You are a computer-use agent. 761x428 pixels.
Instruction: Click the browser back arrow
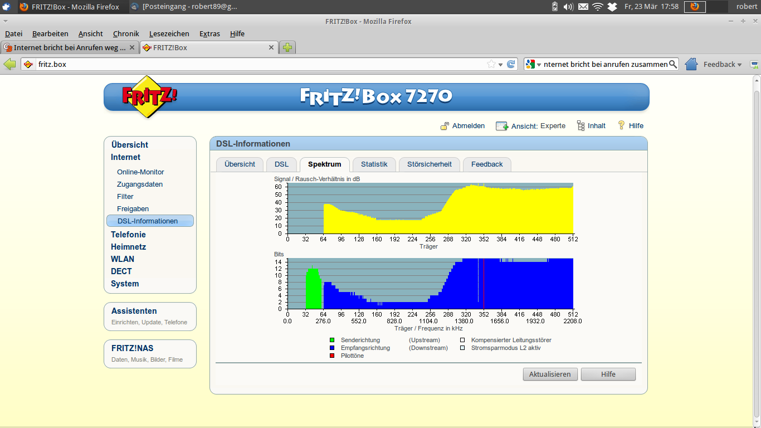(x=10, y=64)
